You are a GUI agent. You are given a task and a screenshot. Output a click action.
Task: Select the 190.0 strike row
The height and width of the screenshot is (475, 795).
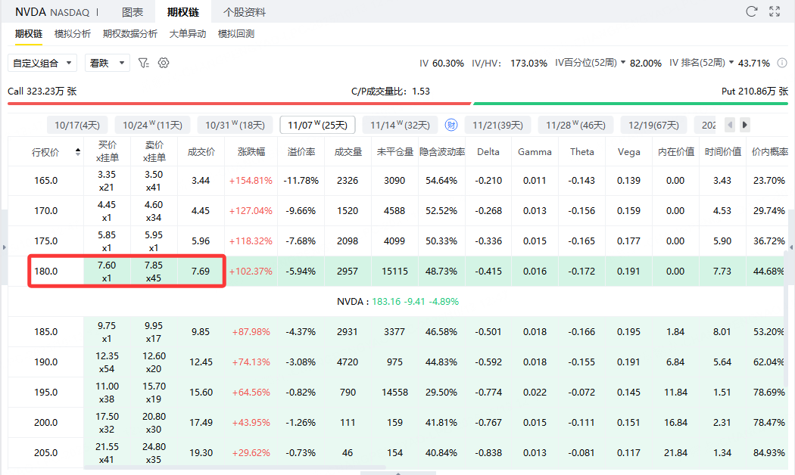[397, 362]
